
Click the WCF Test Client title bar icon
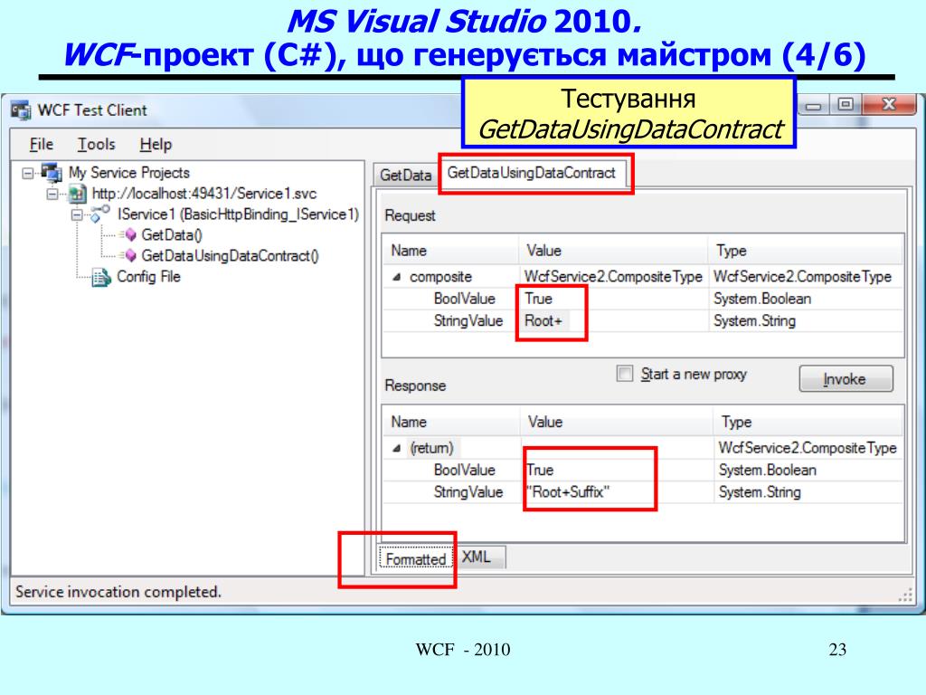(x=21, y=110)
